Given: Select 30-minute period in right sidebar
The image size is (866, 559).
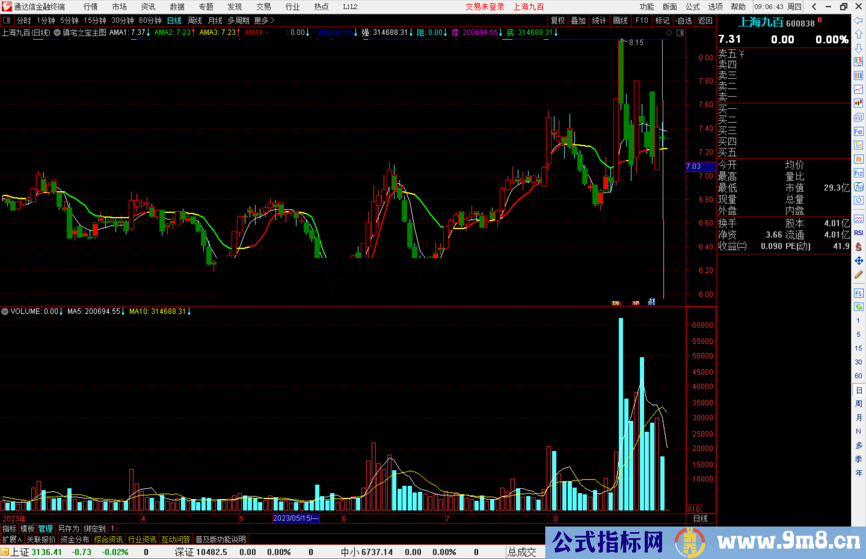Looking at the screenshot, I should pyautogui.click(x=858, y=362).
